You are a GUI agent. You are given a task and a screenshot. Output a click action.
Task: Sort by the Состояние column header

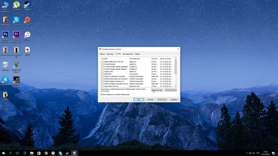[155, 58]
